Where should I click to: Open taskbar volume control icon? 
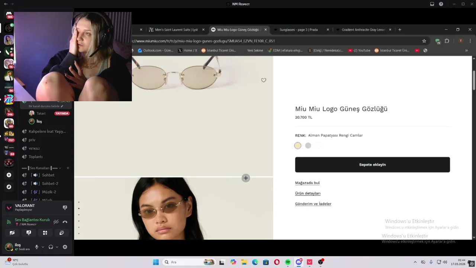tap(445, 262)
